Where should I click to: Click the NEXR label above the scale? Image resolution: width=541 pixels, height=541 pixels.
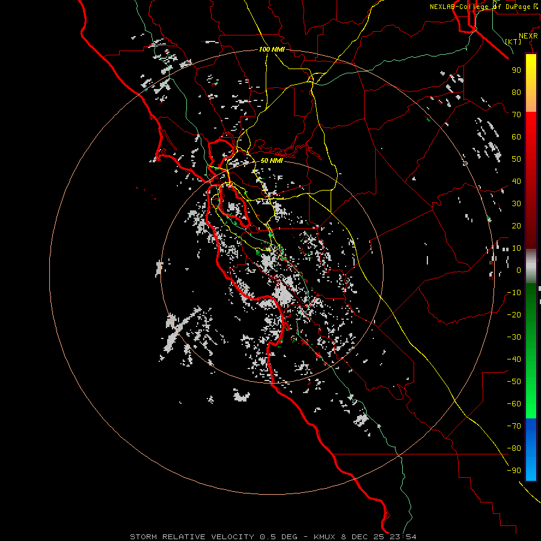[528, 36]
